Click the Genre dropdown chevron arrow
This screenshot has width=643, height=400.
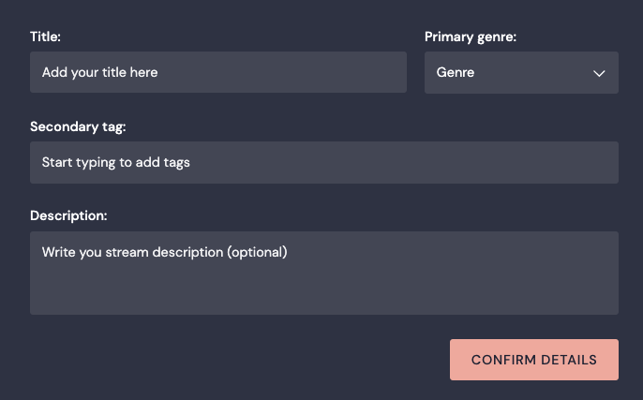(600, 73)
